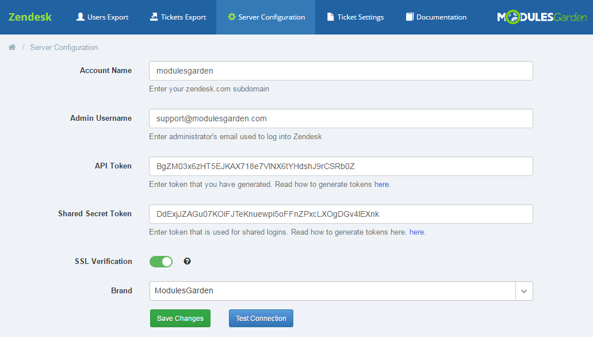Toggle the SSL Verification switch
This screenshot has height=337, width=593.
[x=160, y=261]
